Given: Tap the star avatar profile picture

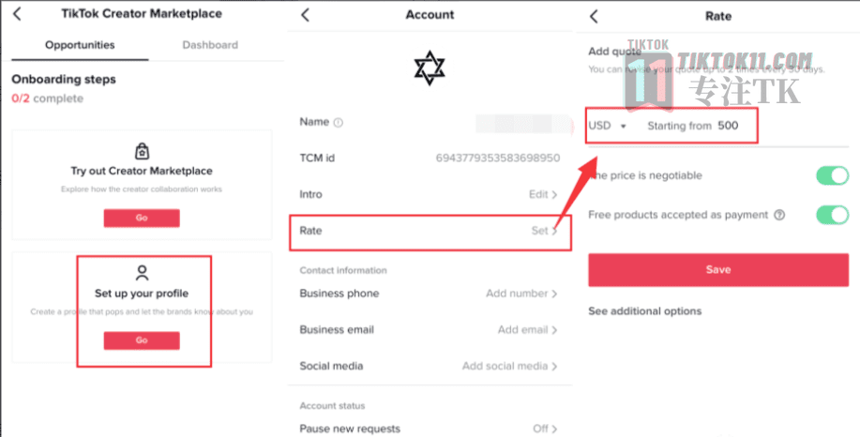Looking at the screenshot, I should click(430, 68).
